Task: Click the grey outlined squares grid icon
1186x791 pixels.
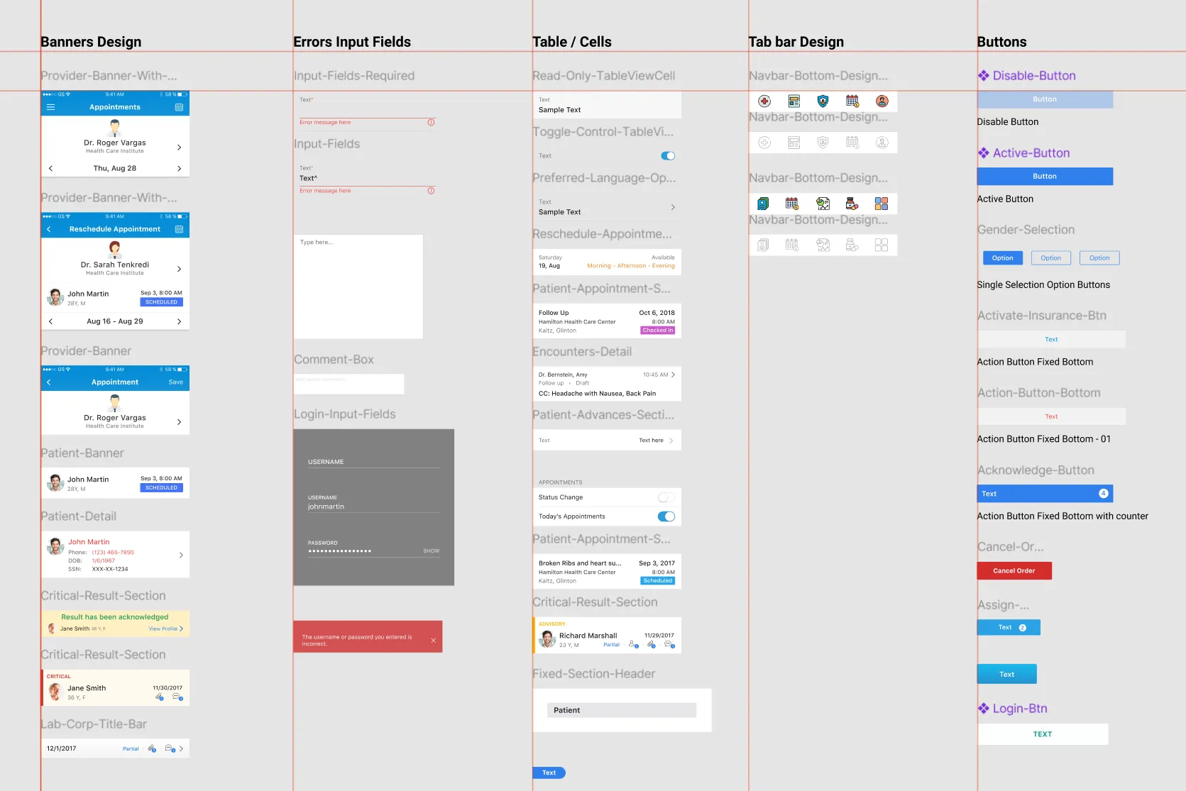Action: [882, 245]
